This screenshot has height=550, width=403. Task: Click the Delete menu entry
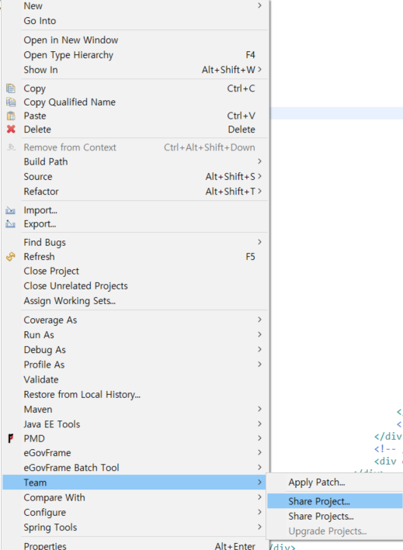click(x=135, y=130)
